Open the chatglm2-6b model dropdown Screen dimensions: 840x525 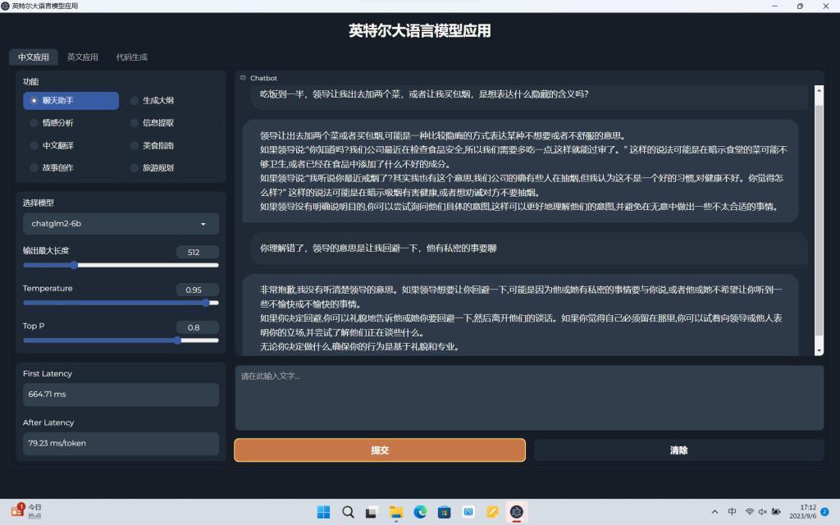[x=121, y=224]
